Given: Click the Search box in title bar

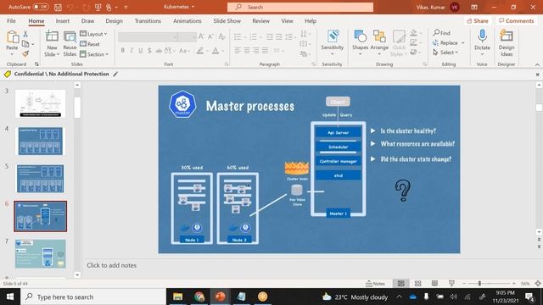Looking at the screenshot, I should coord(300,7).
